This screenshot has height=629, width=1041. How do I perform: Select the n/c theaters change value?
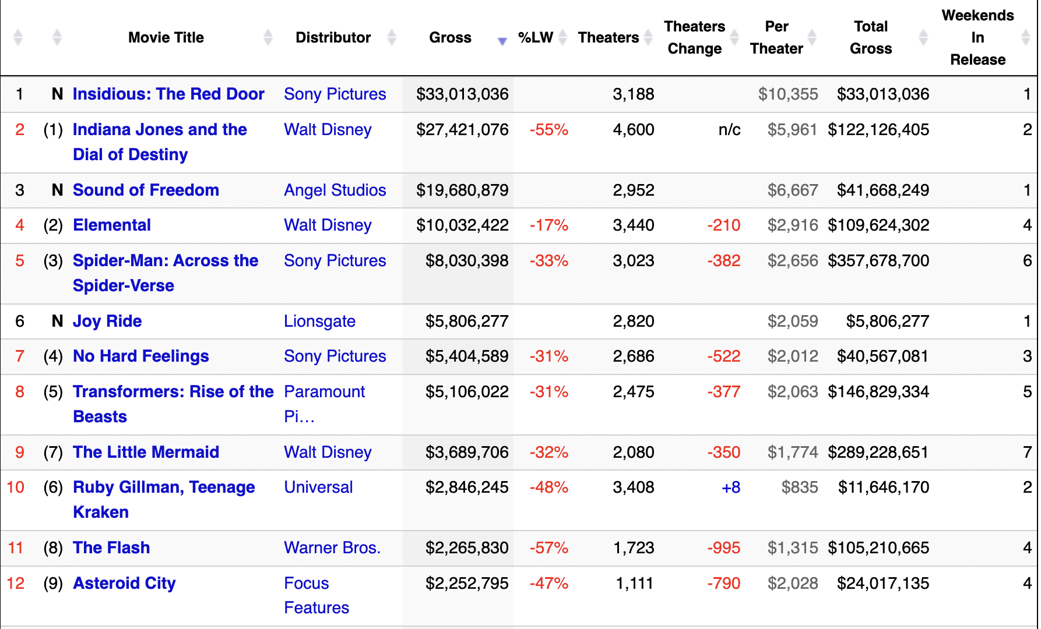pos(730,130)
